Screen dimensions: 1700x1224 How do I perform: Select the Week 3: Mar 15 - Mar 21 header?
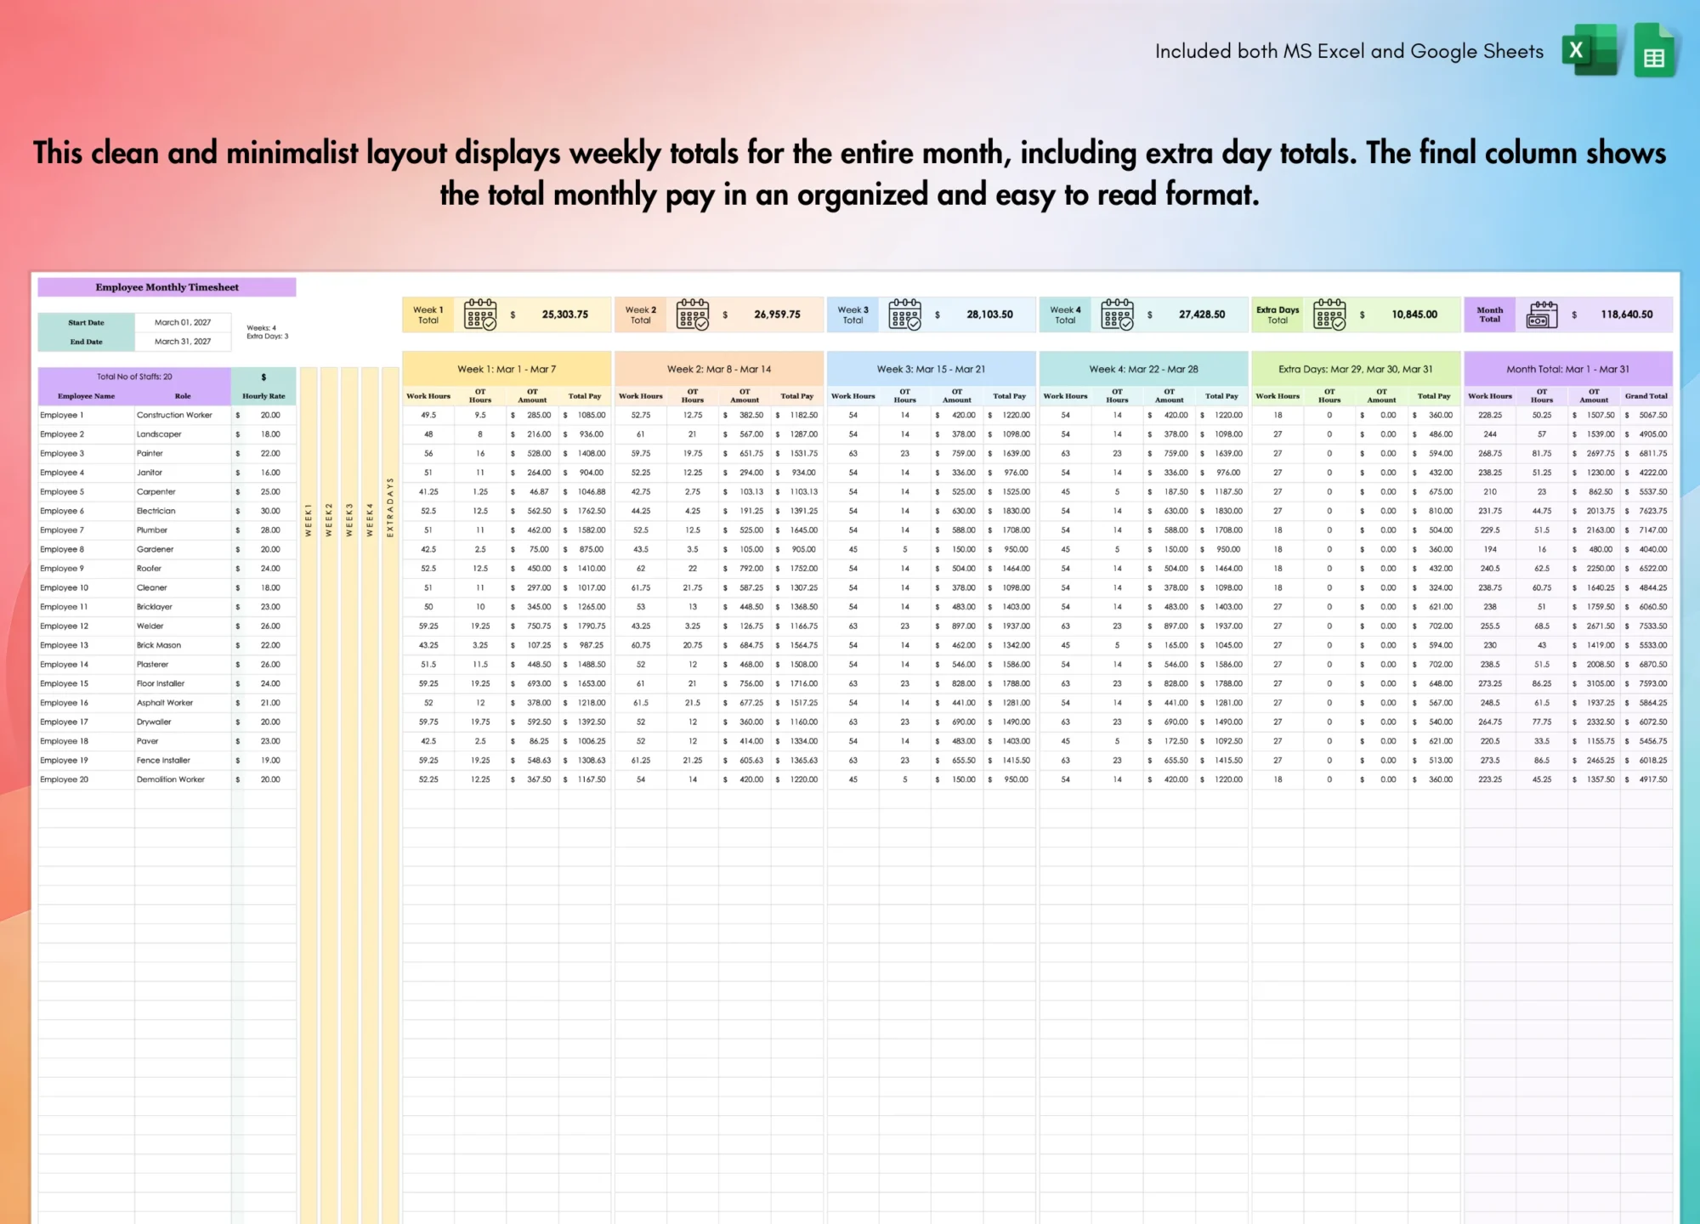click(x=932, y=369)
